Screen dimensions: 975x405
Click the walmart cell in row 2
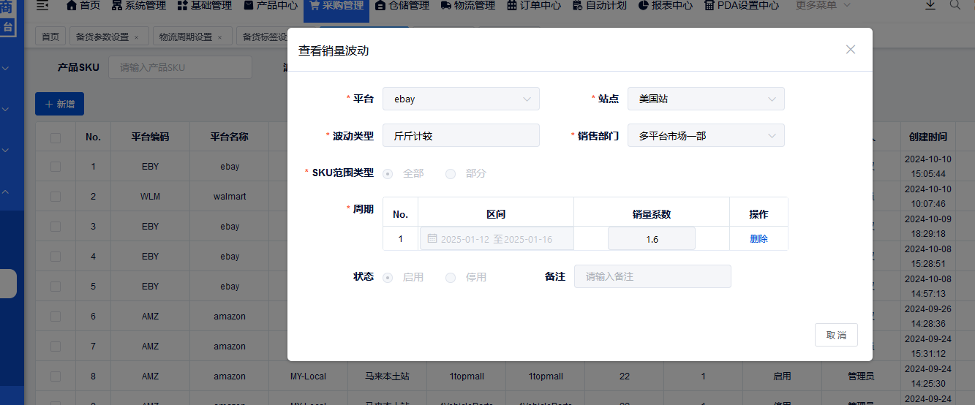tap(230, 197)
